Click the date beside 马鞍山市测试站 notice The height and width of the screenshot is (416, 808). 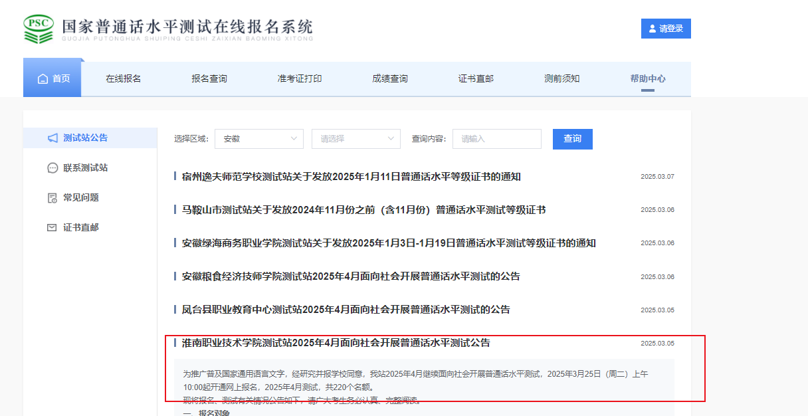pyautogui.click(x=657, y=210)
